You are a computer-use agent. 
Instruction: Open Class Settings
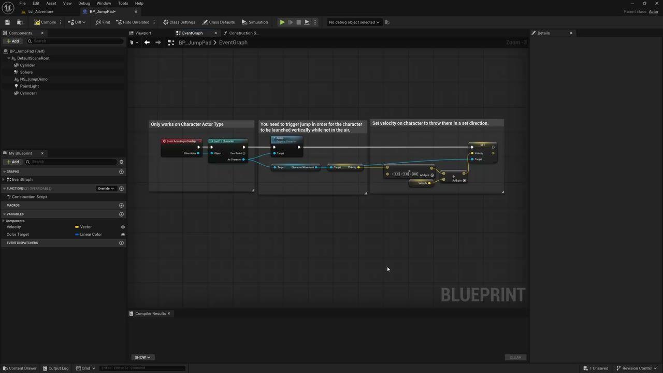179,22
